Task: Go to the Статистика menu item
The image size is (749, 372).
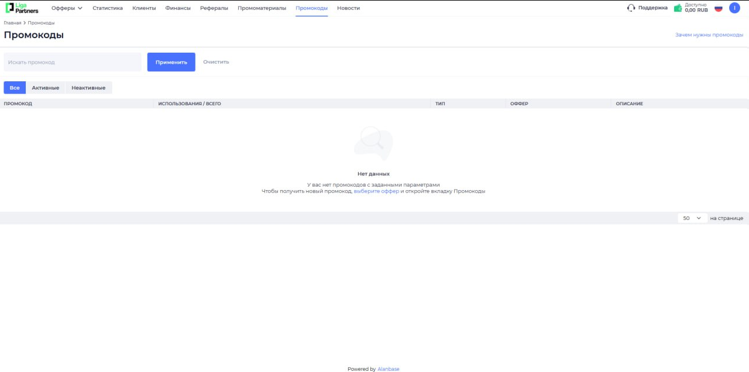Action: 108,8
